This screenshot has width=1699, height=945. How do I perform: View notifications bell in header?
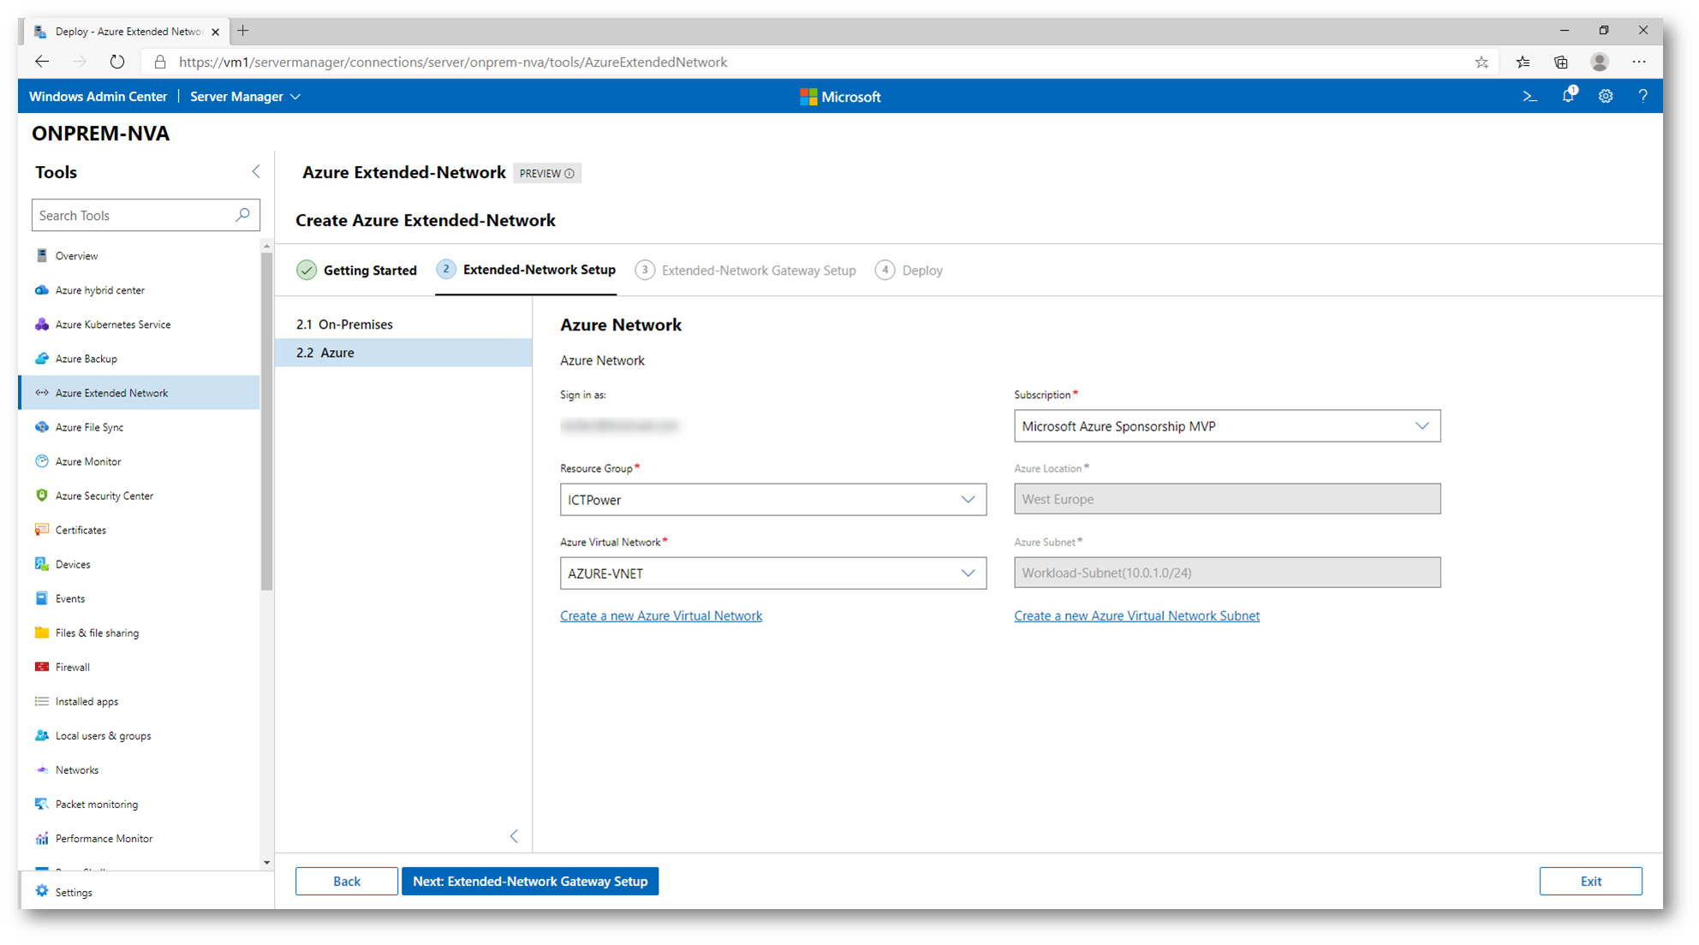pyautogui.click(x=1568, y=97)
